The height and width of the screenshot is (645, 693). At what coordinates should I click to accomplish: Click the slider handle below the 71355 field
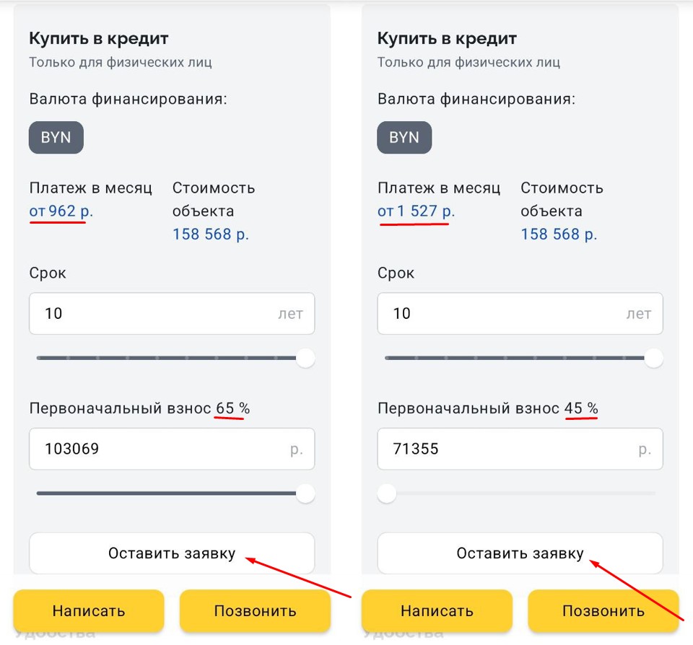(x=388, y=493)
